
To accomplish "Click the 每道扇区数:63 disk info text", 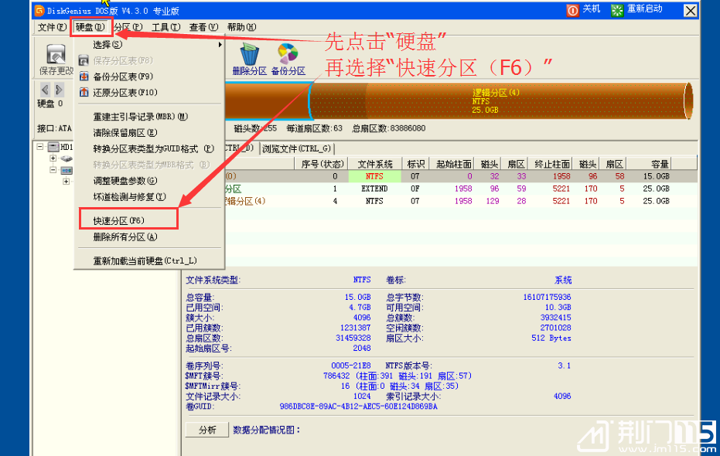I will (315, 128).
